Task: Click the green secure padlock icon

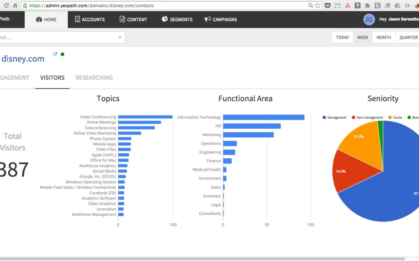Action: click(25, 5)
